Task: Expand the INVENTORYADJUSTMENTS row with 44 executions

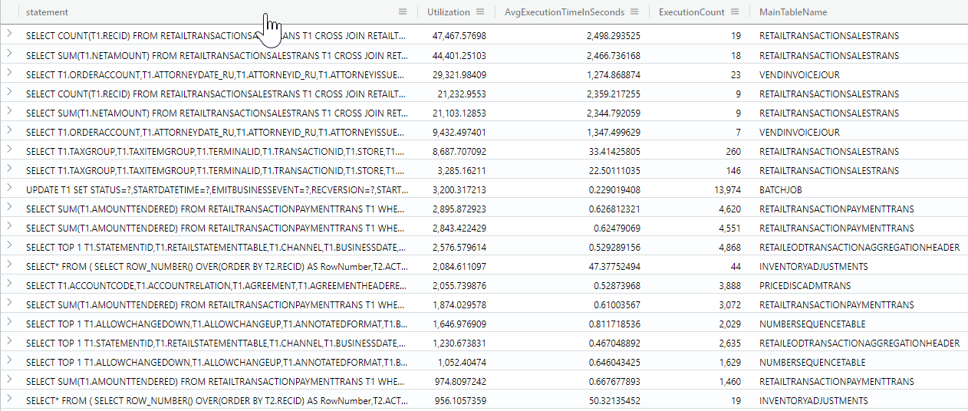Action: pos(9,265)
